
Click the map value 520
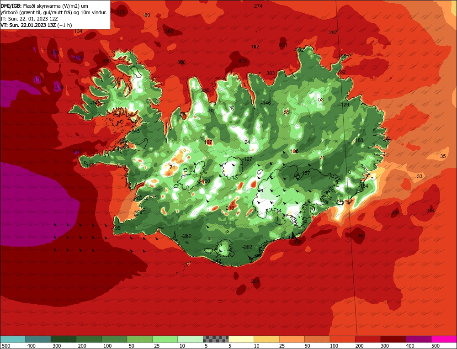pos(59,87)
